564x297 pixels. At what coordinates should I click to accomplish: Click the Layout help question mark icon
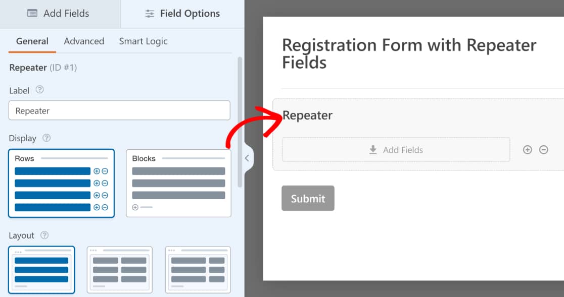click(x=44, y=235)
